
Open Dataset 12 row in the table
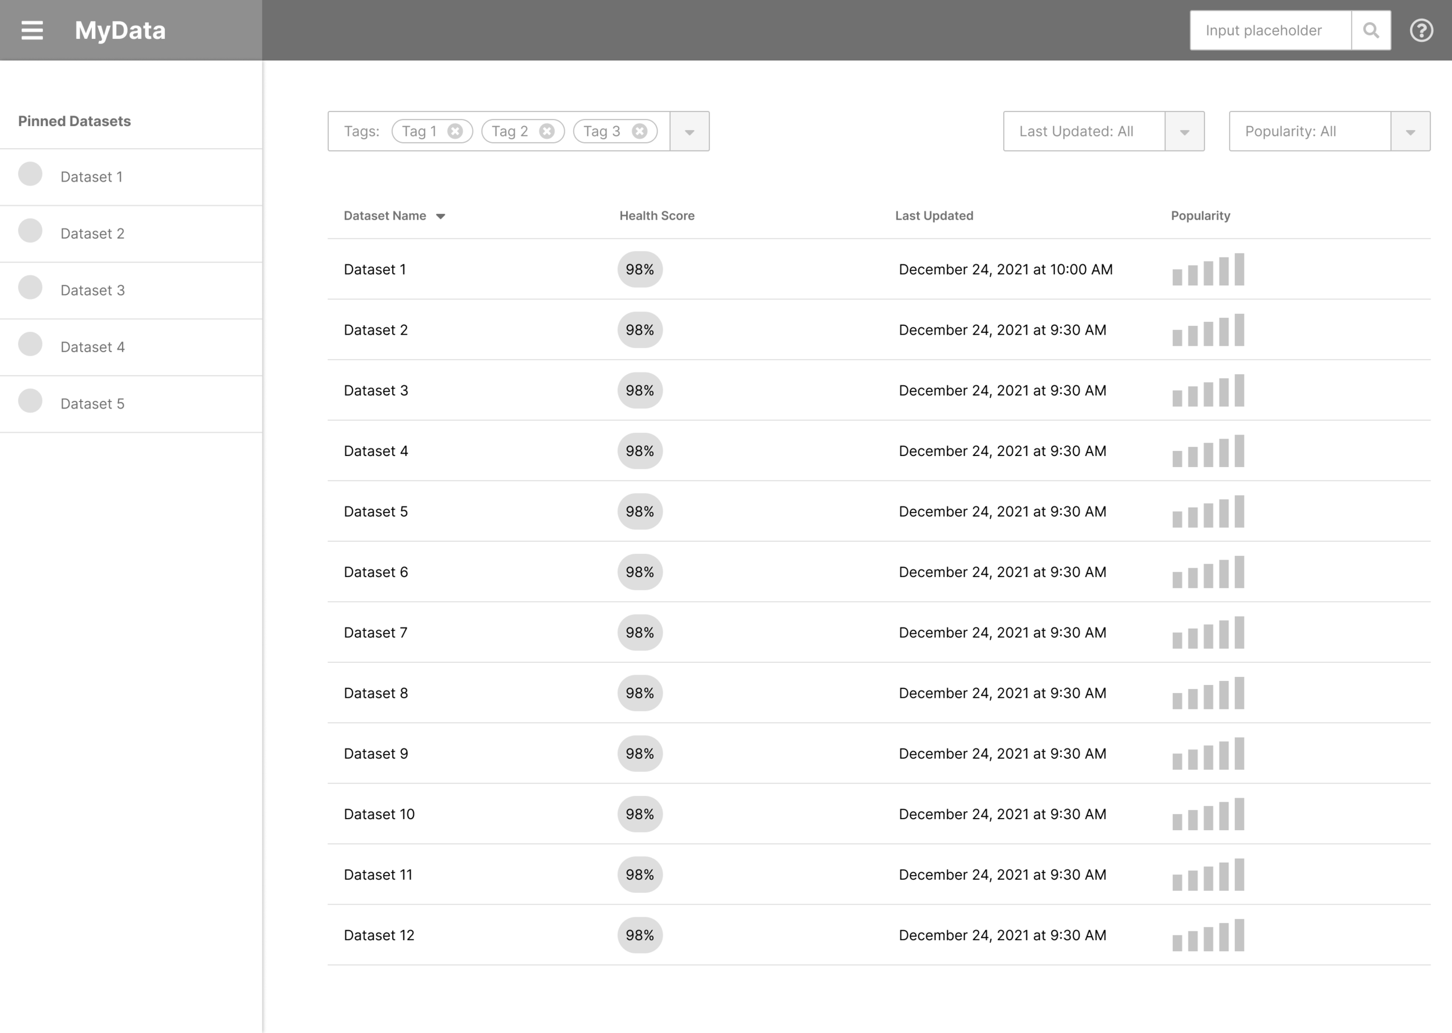379,935
